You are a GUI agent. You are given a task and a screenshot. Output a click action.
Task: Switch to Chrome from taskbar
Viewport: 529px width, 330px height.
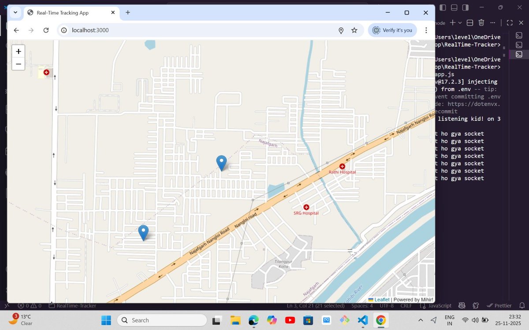pyautogui.click(x=381, y=320)
